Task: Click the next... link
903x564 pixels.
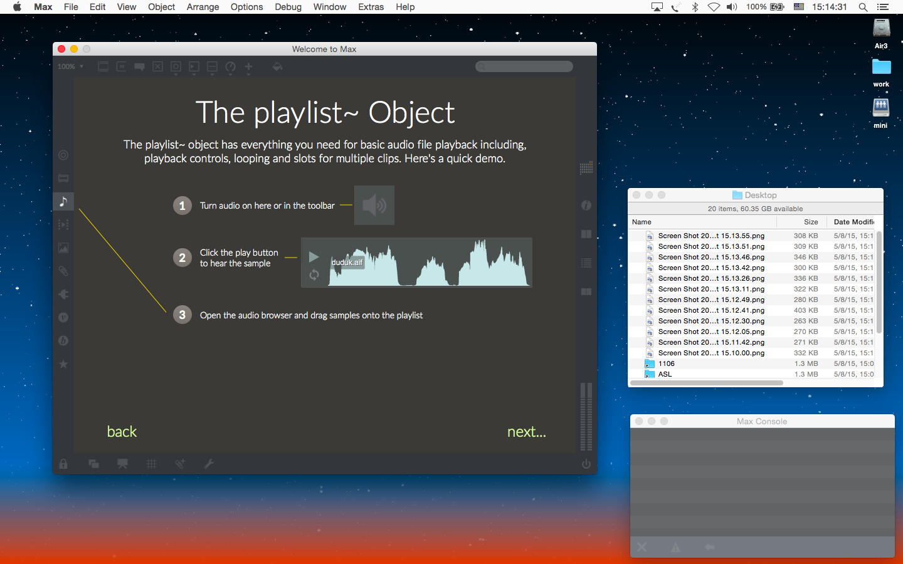Action: point(526,432)
